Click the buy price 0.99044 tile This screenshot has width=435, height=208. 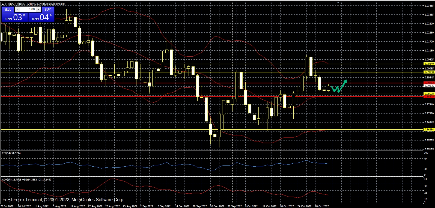tap(41, 17)
